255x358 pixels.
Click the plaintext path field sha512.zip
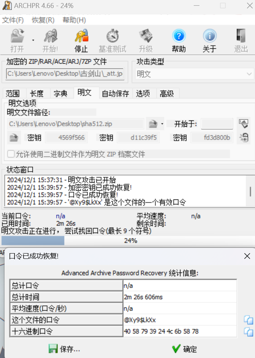point(76,124)
